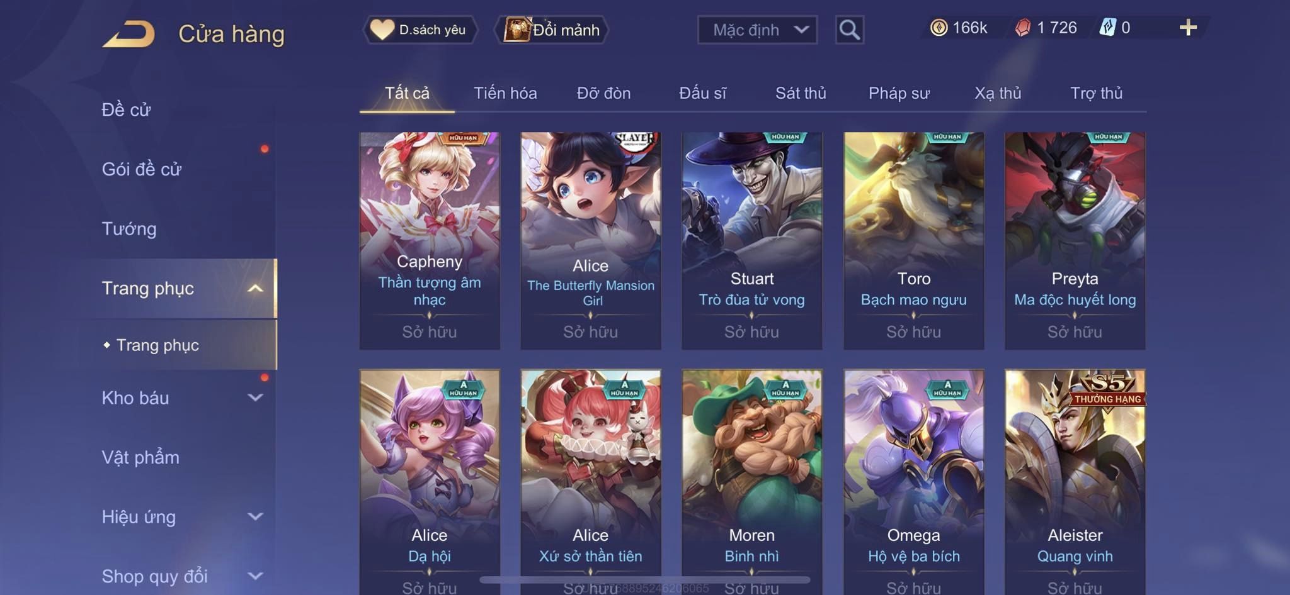Tap the gold coin balance icon
Image resolution: width=1290 pixels, height=595 pixels.
pyautogui.click(x=939, y=28)
